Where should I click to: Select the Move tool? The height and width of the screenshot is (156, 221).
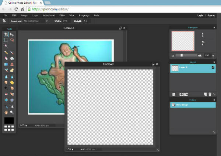[12, 34]
